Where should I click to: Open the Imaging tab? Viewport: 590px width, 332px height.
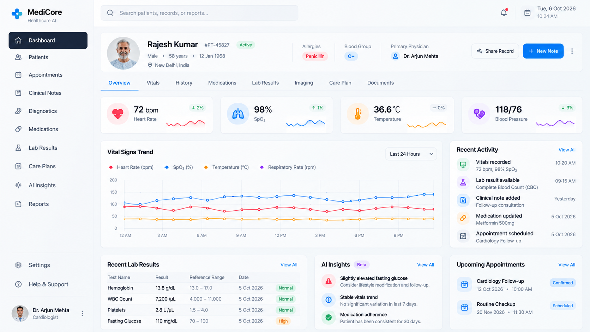[x=304, y=83]
